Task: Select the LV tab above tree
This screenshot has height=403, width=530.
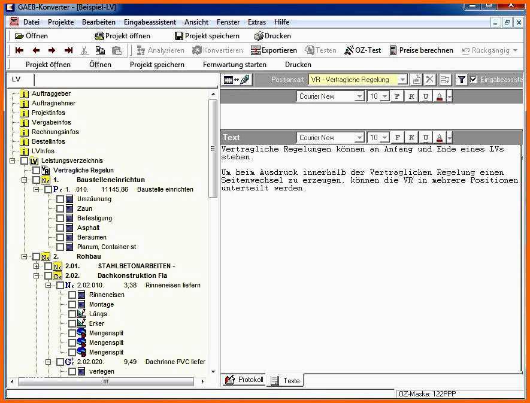Action: pos(20,80)
